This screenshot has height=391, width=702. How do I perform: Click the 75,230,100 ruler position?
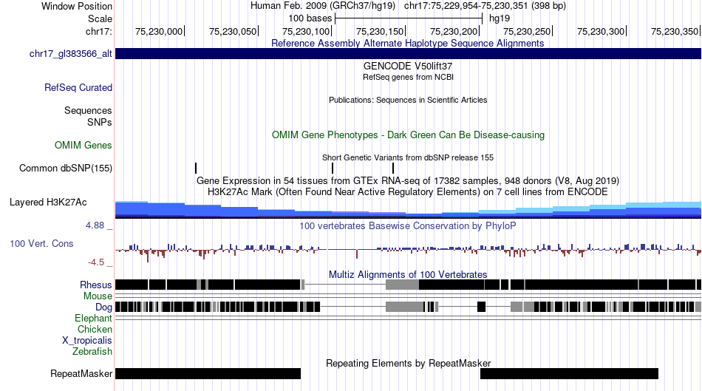click(307, 31)
